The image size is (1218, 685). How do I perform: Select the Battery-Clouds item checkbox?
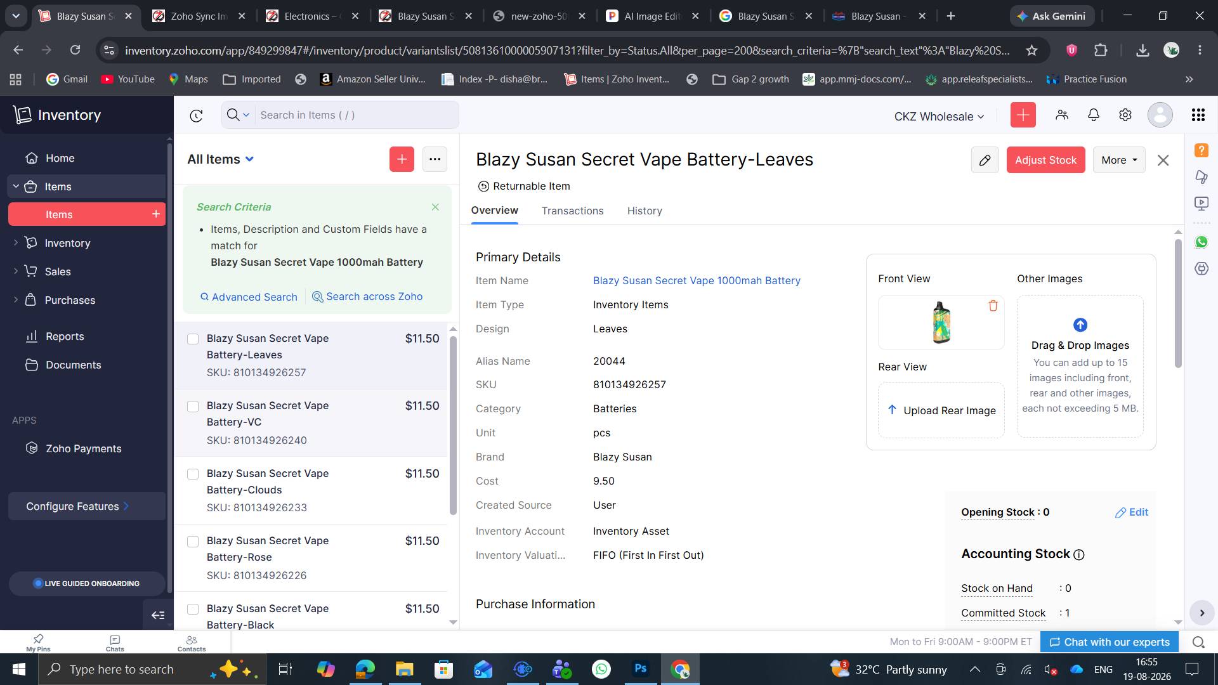tap(193, 474)
